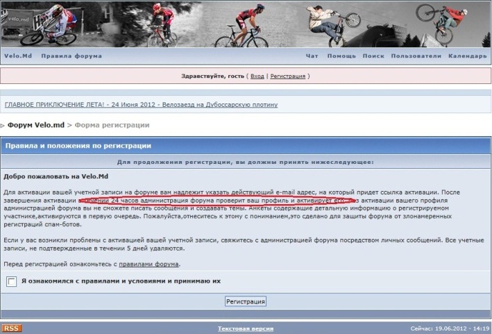Viewport: 492px width, 334px height.
Task: Open the RSS feed icon
Action: (x=10, y=328)
